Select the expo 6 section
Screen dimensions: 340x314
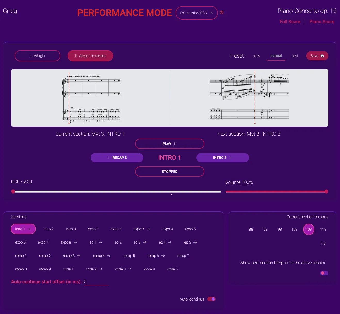[20, 242]
